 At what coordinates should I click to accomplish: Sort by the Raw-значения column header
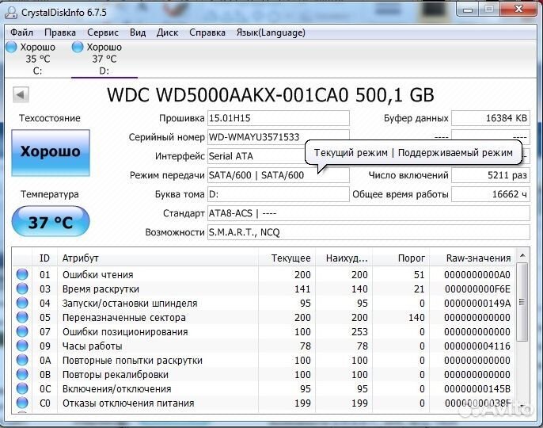[472, 258]
